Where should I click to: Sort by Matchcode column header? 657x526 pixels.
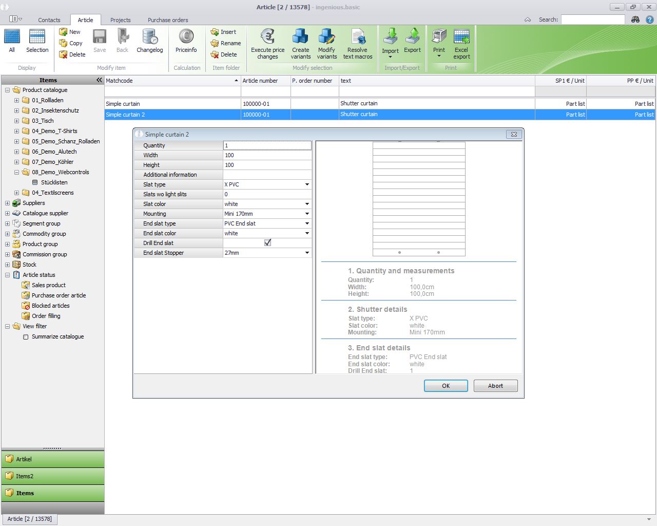pyautogui.click(x=172, y=81)
